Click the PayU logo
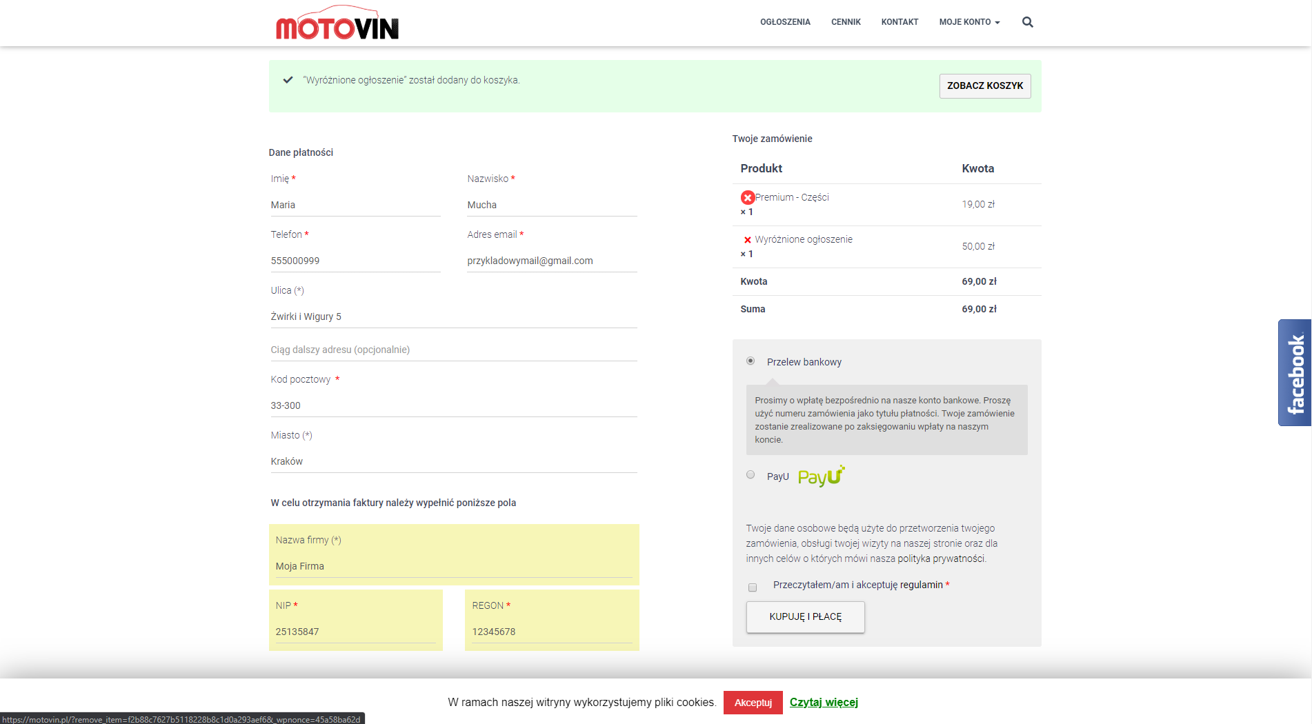 [x=820, y=476]
